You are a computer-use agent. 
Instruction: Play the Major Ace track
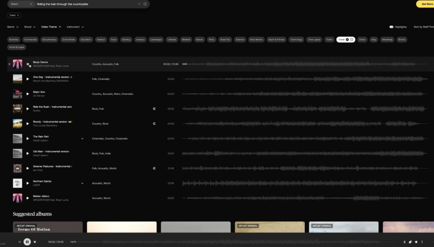pyautogui.click(x=28, y=94)
